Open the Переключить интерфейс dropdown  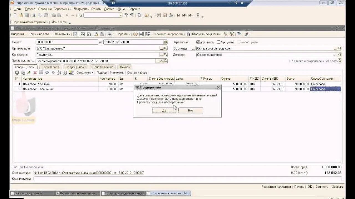pos(30,22)
